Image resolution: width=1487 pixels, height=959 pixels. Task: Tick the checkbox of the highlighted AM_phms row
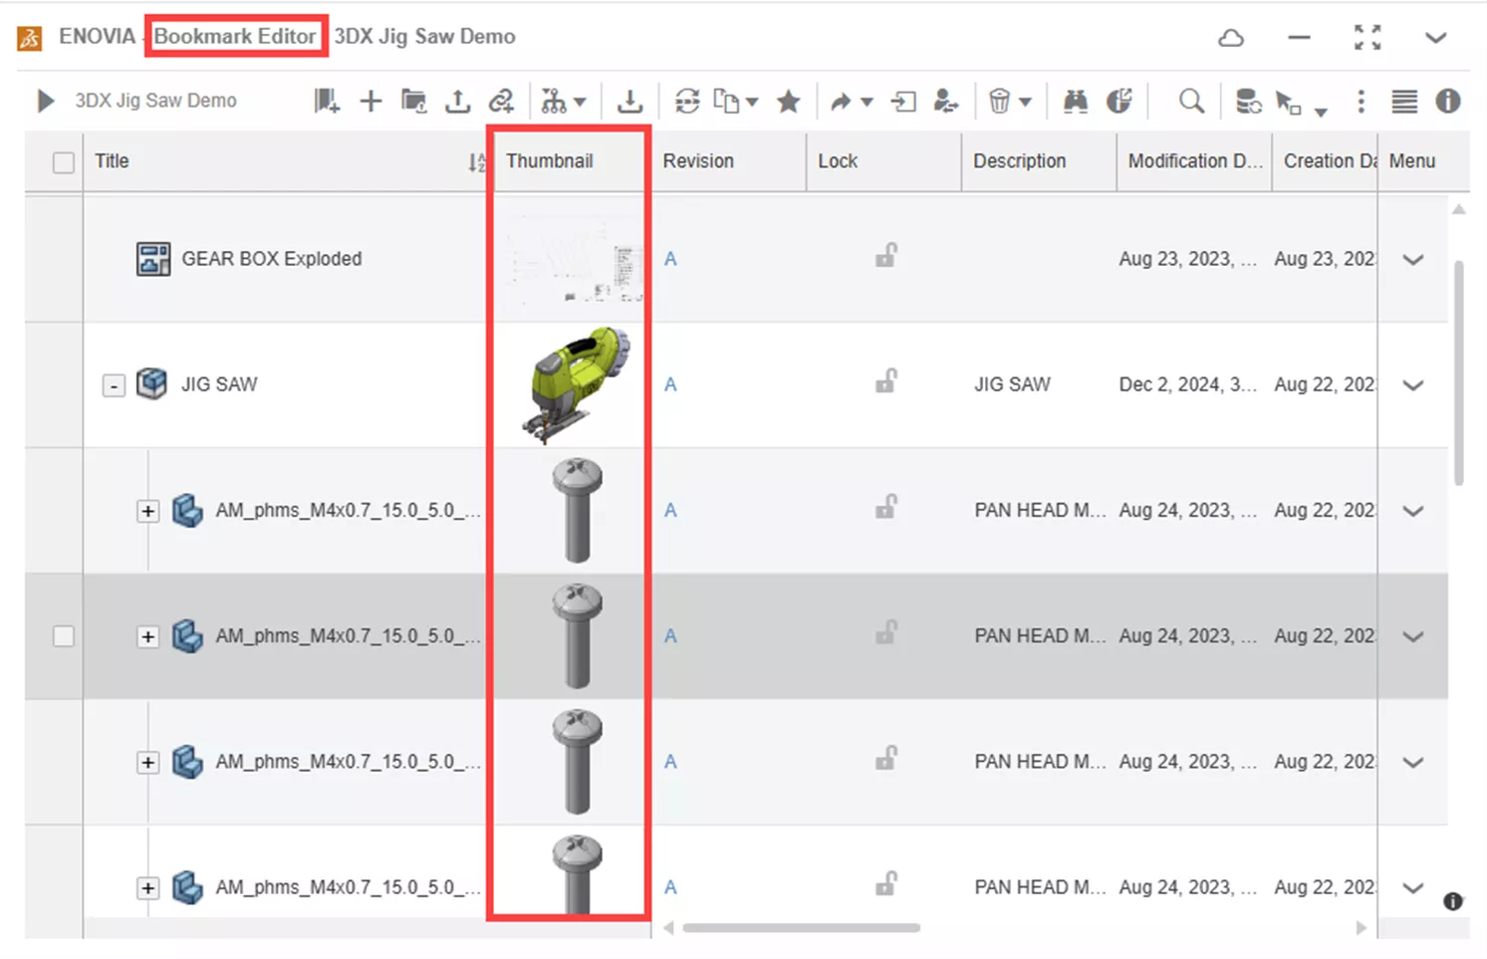[64, 635]
